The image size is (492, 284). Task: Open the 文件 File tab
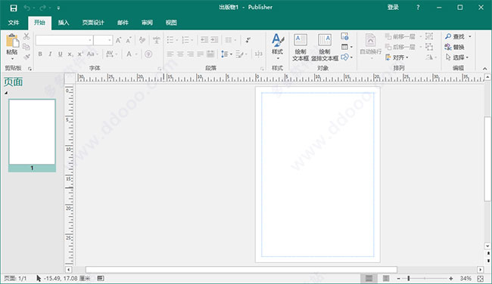14,23
